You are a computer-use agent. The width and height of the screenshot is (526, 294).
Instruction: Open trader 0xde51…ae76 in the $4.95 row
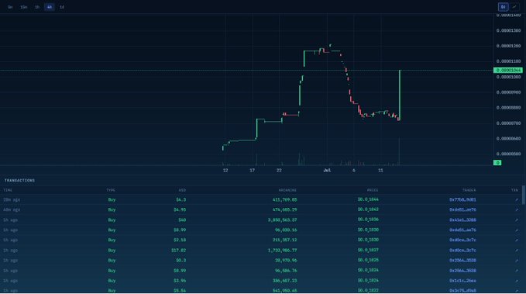tap(462, 209)
